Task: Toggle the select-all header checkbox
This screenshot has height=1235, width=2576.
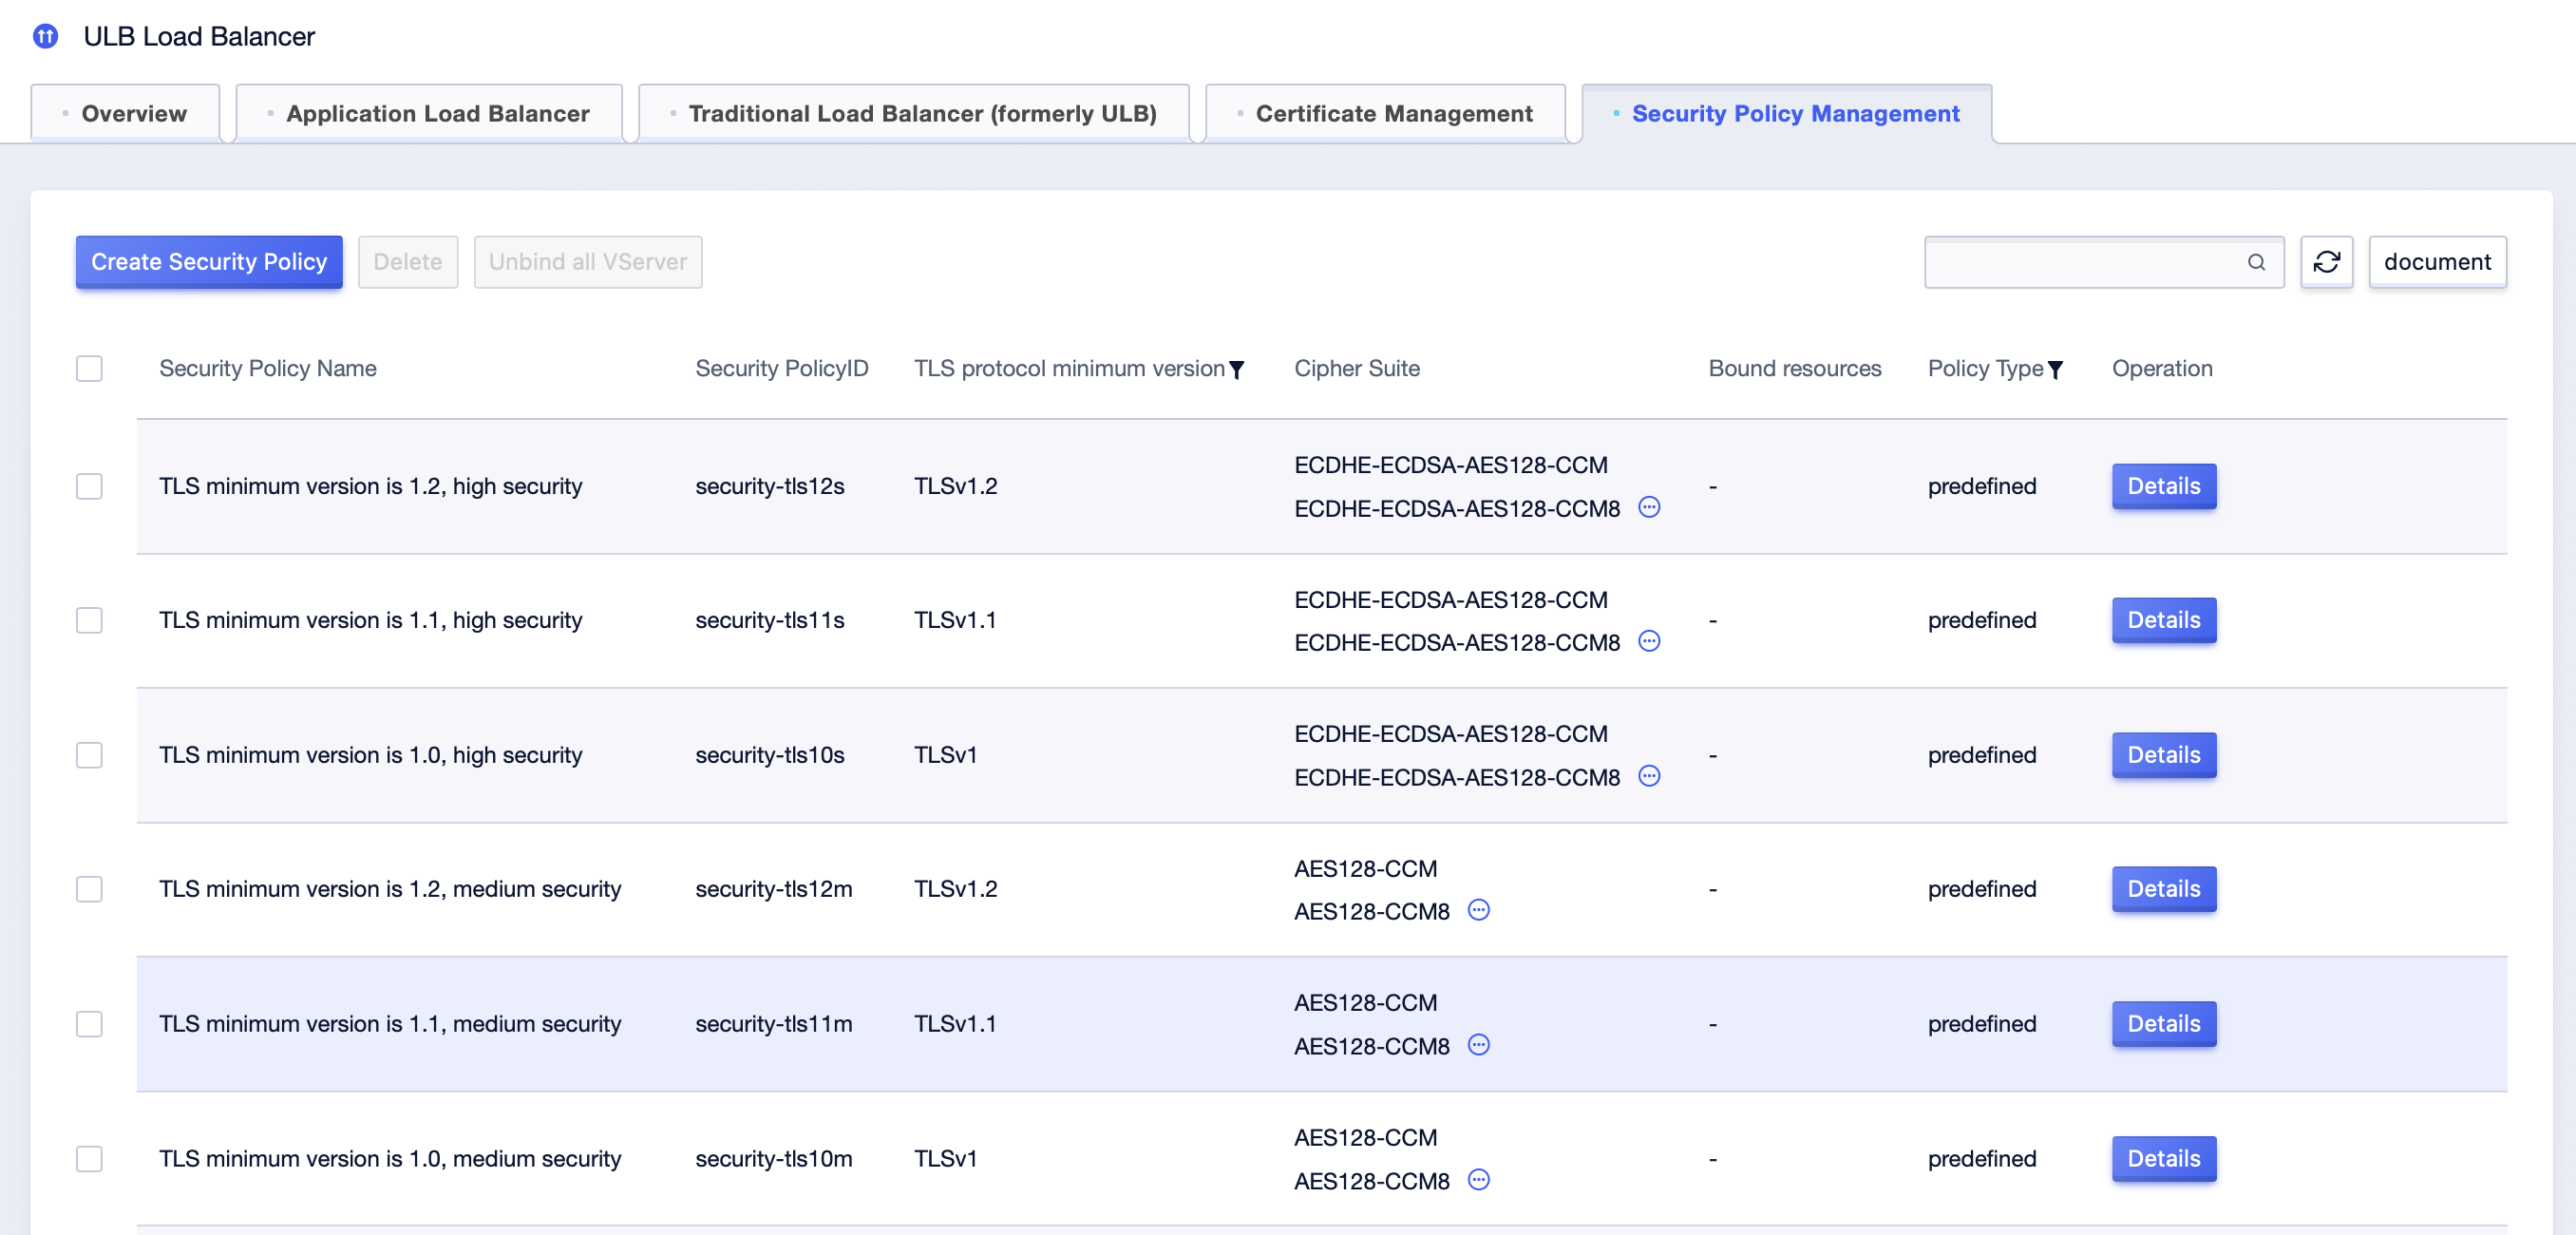Action: pyautogui.click(x=89, y=368)
